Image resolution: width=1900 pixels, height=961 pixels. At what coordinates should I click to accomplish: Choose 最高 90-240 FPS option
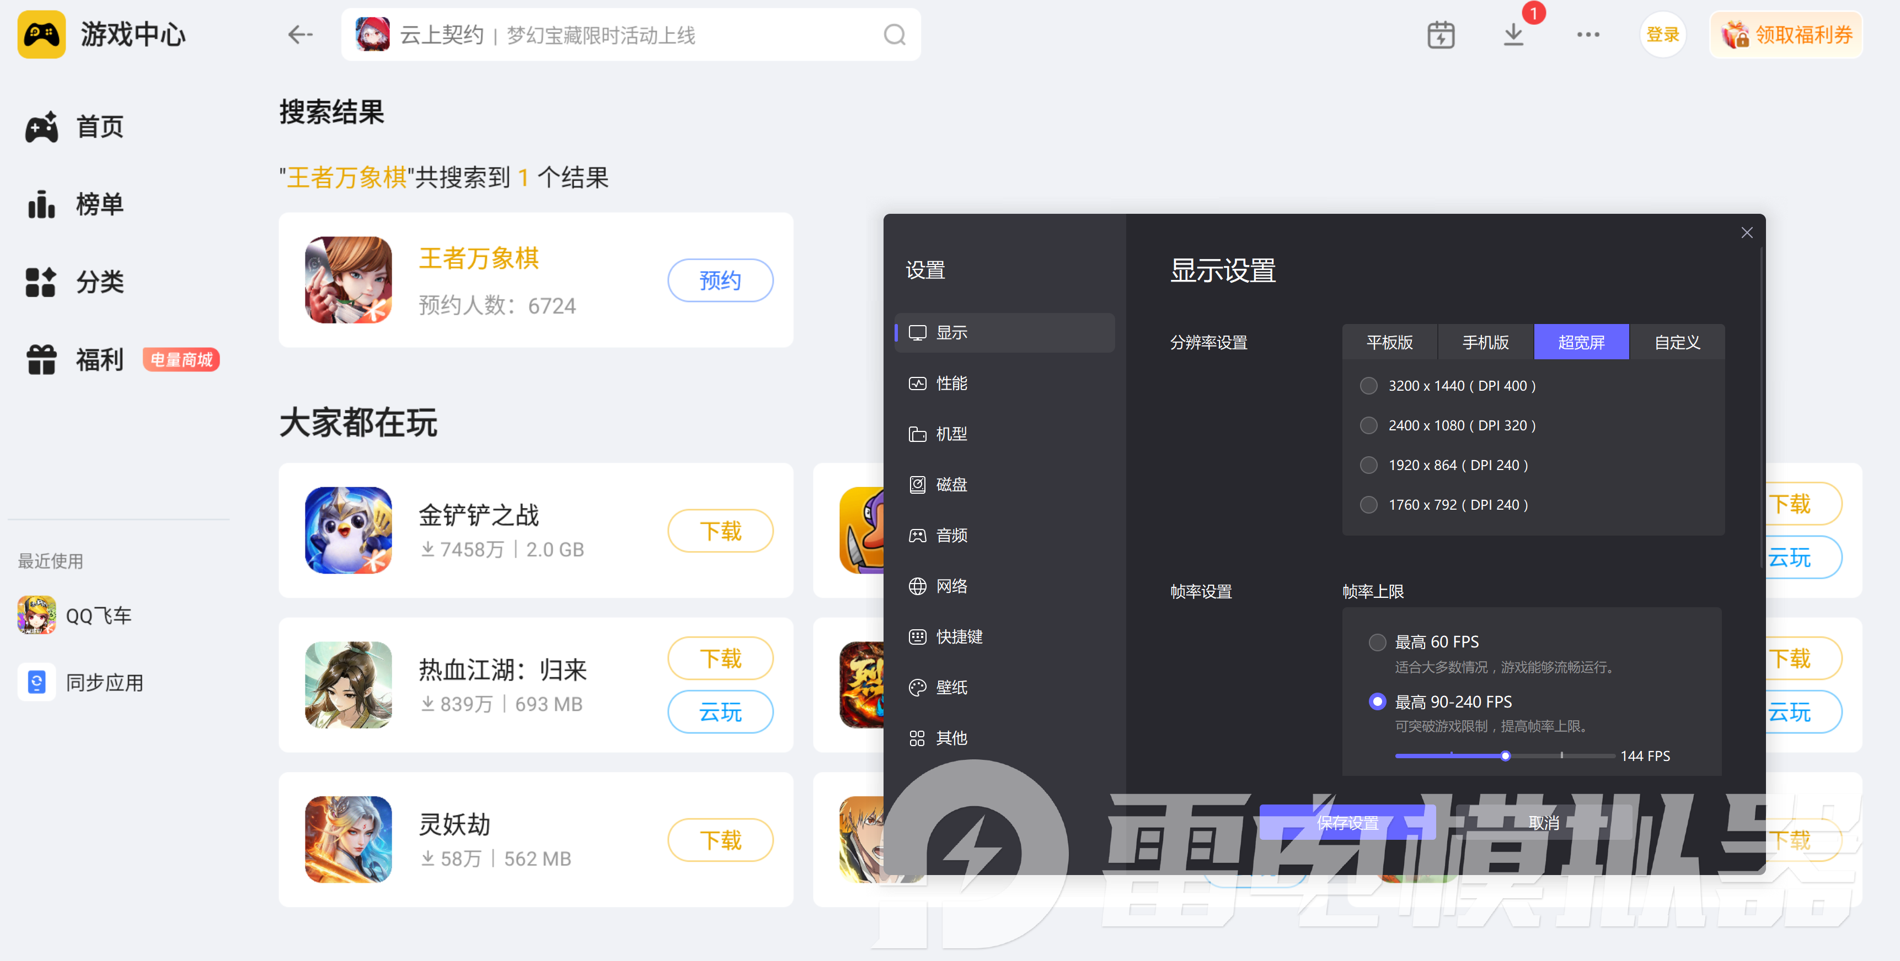pyautogui.click(x=1377, y=701)
